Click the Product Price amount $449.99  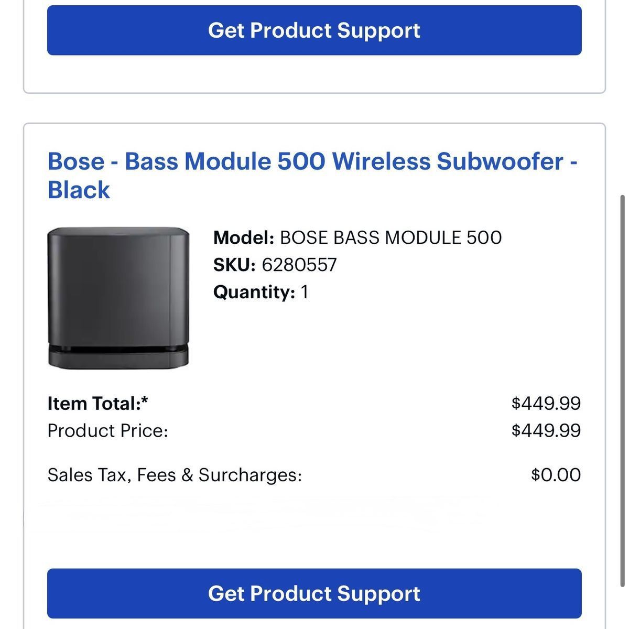[546, 431]
